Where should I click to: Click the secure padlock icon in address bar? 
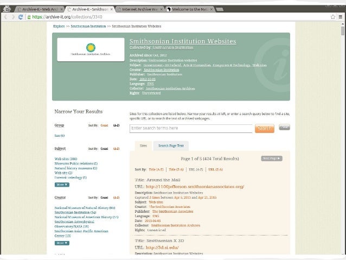click(29, 17)
